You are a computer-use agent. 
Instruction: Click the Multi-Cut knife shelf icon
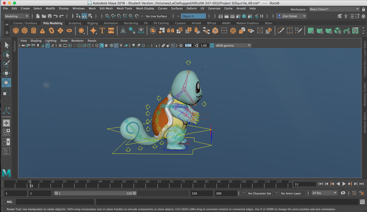(x=281, y=31)
